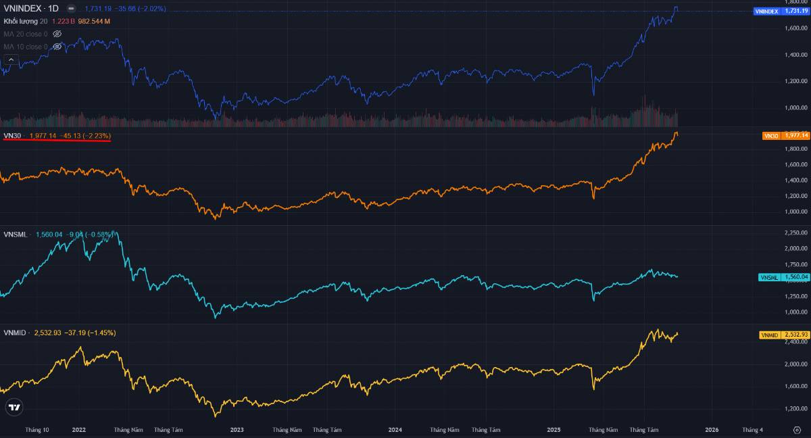Collapse the indicator legend with chevron arrow
This screenshot has height=438, width=811.
10,59
